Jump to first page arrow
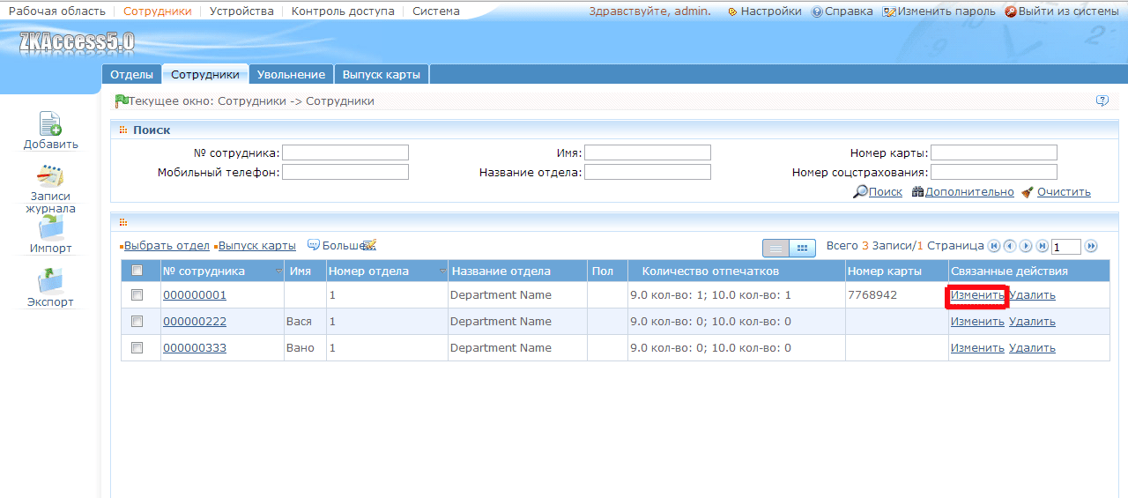 pos(994,247)
